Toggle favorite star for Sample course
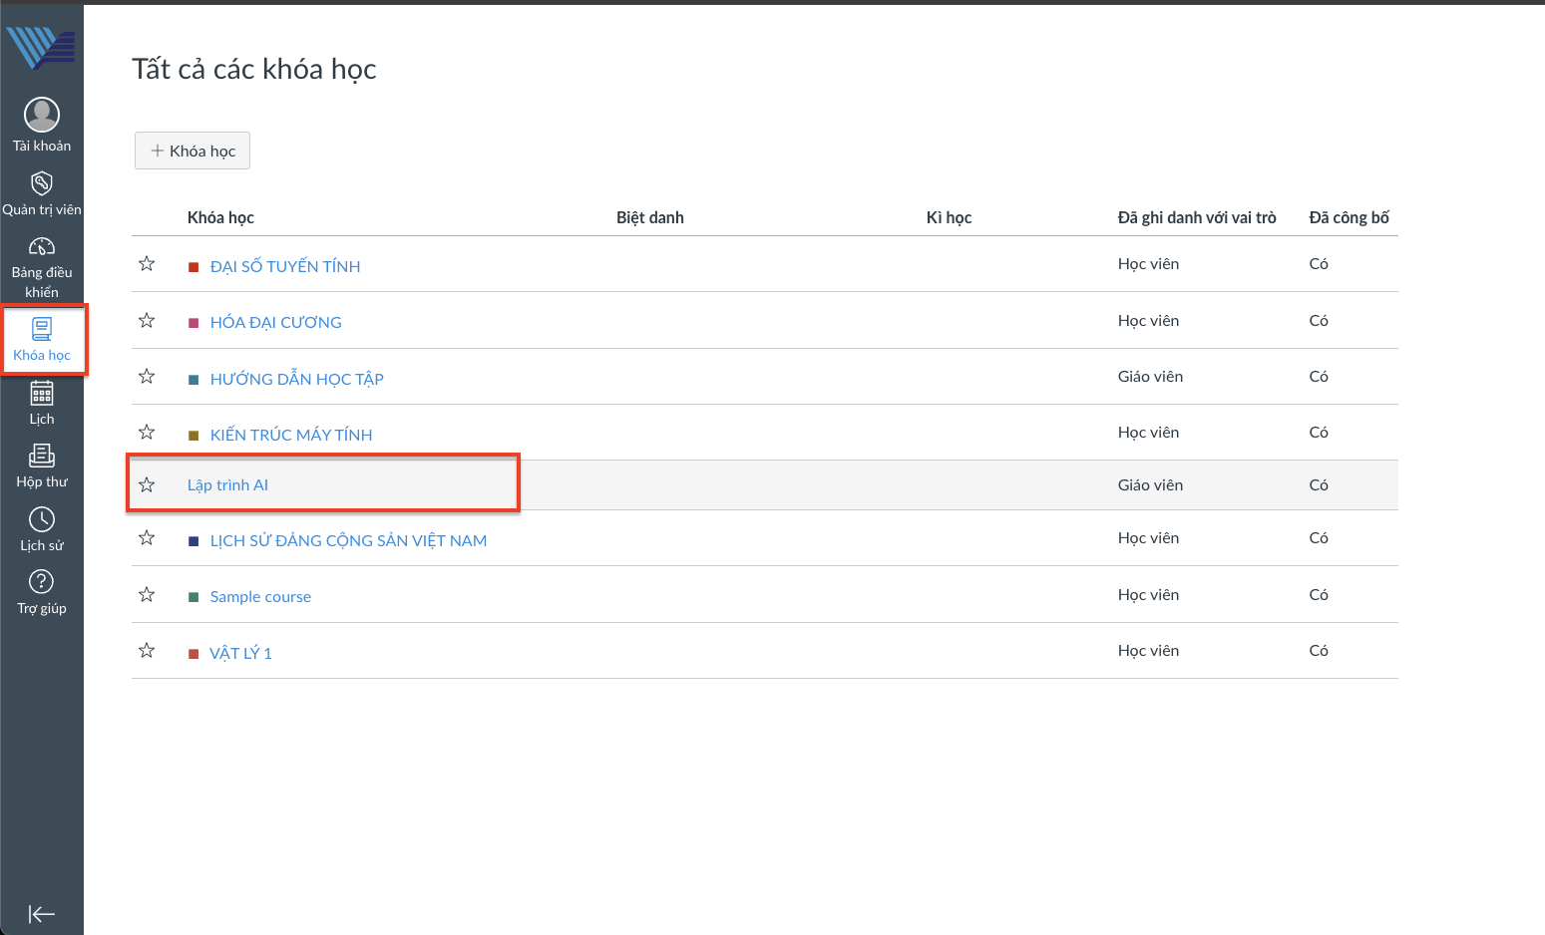Image resolution: width=1545 pixels, height=935 pixels. [x=147, y=595]
